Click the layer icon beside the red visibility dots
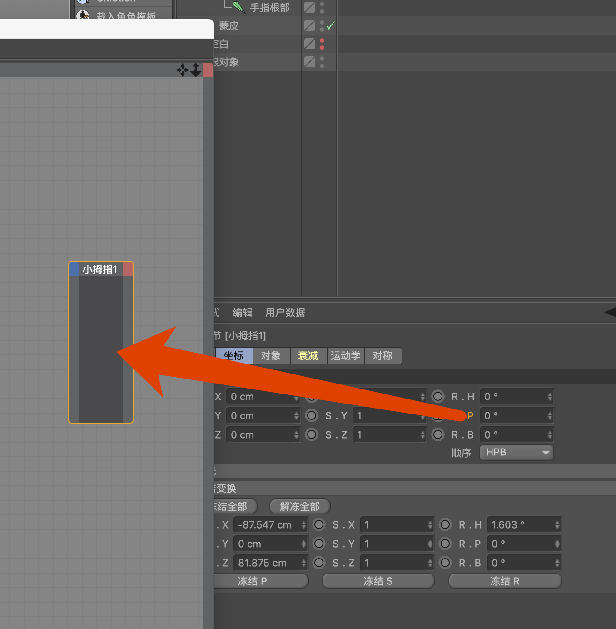The width and height of the screenshot is (616, 629). pyautogui.click(x=310, y=44)
